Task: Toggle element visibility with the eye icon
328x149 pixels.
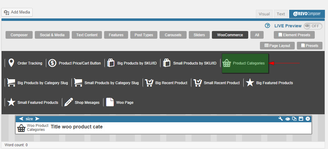Action: pos(288,119)
